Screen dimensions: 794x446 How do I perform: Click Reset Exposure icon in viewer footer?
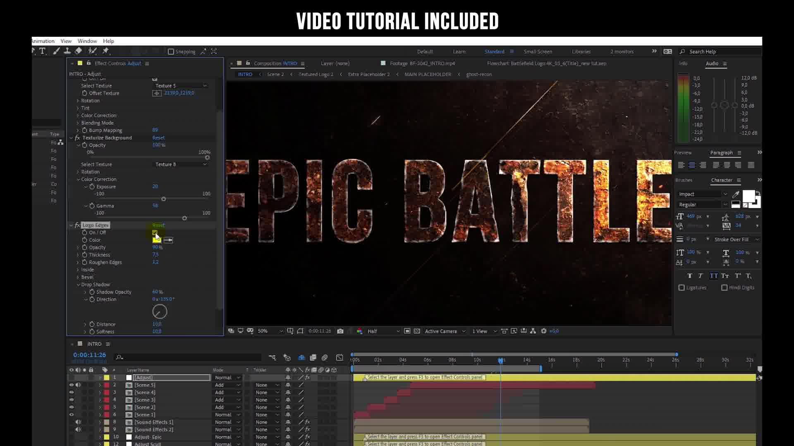coord(544,331)
